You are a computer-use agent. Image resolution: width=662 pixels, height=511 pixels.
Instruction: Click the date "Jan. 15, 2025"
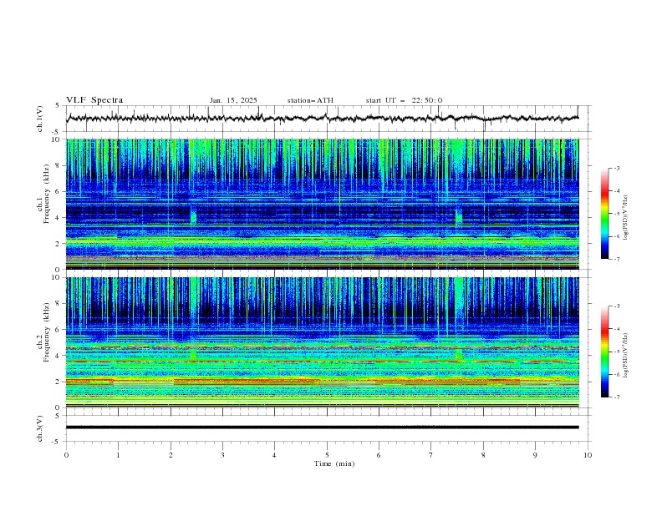click(233, 100)
